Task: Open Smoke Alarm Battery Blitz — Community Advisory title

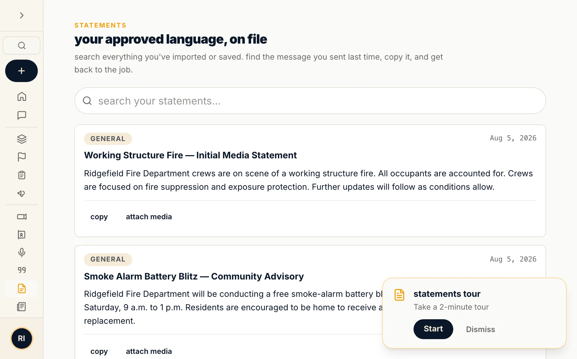Action: pos(194,276)
